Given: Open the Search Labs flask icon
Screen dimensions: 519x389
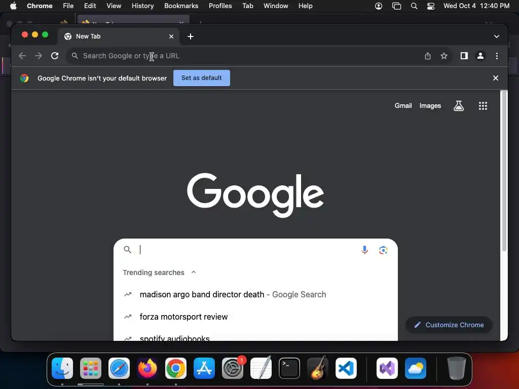Looking at the screenshot, I should click(458, 106).
